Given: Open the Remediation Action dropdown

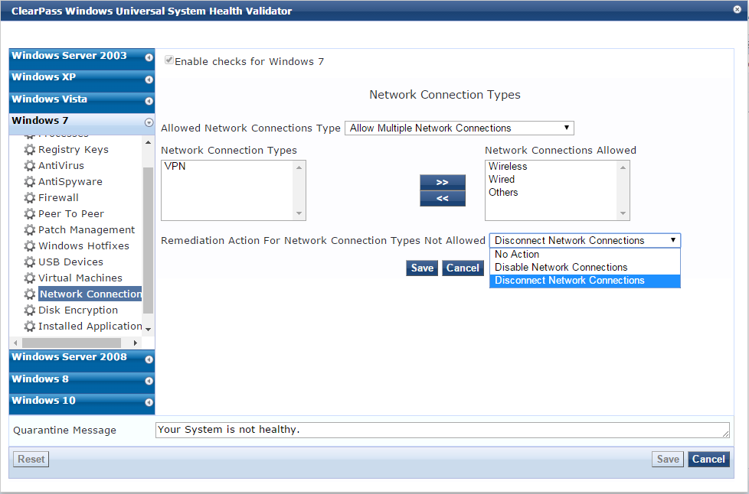Looking at the screenshot, I should (x=584, y=240).
